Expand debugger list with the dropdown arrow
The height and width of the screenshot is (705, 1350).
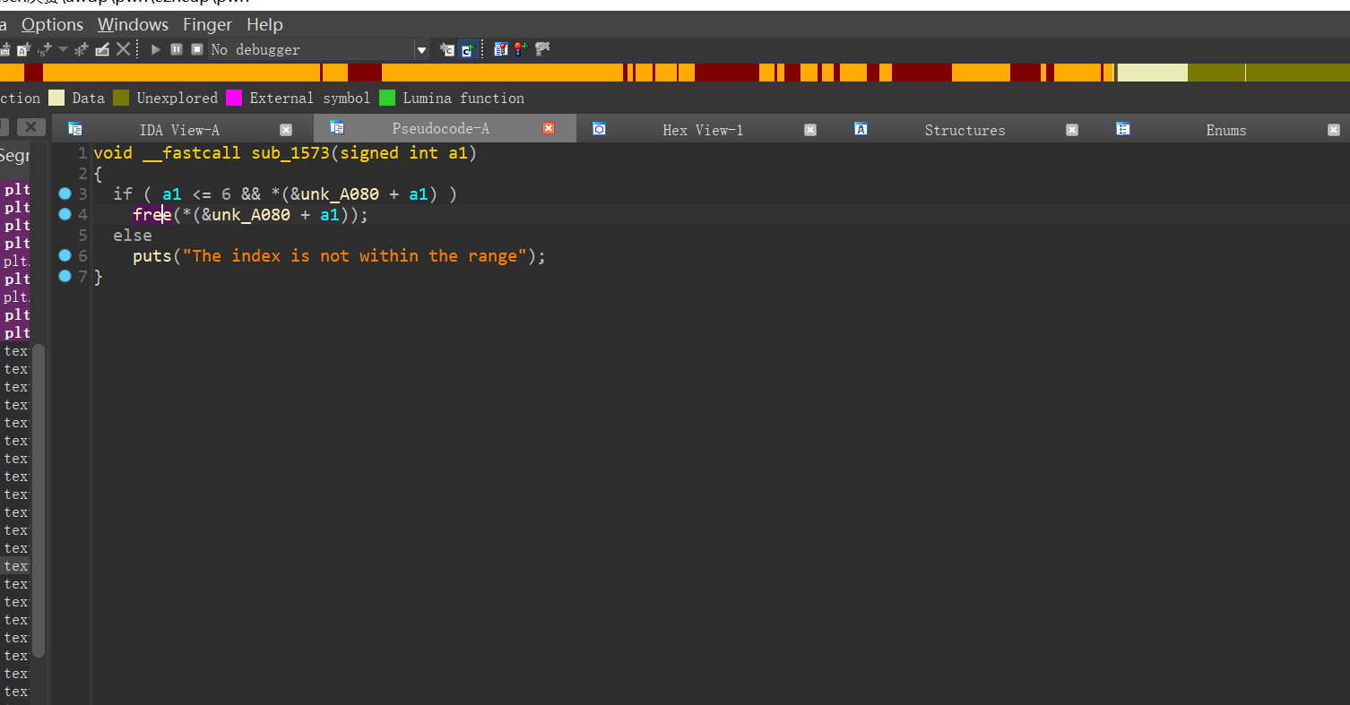coord(421,50)
